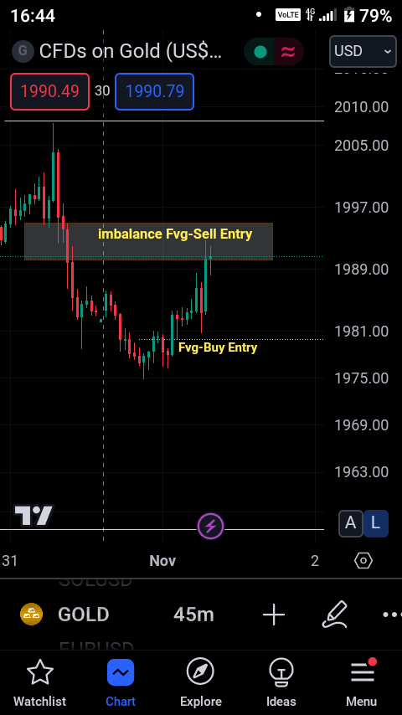The image size is (402, 715).
Task: Tap the signal strength bars icon
Action: click(327, 16)
